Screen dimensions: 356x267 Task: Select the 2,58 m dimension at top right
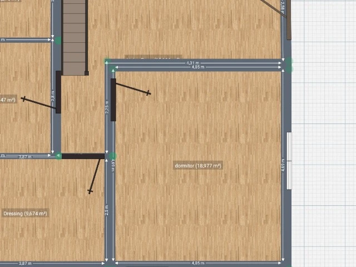point(283,7)
